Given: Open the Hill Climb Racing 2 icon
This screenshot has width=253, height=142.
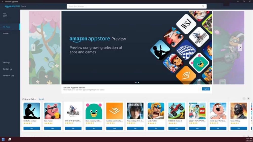Looking at the screenshot, I should click(x=177, y=111).
